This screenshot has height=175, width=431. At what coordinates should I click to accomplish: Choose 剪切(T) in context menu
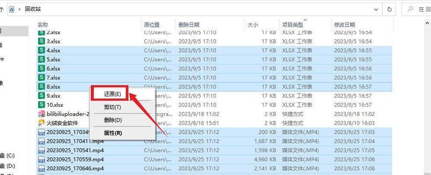click(x=112, y=107)
